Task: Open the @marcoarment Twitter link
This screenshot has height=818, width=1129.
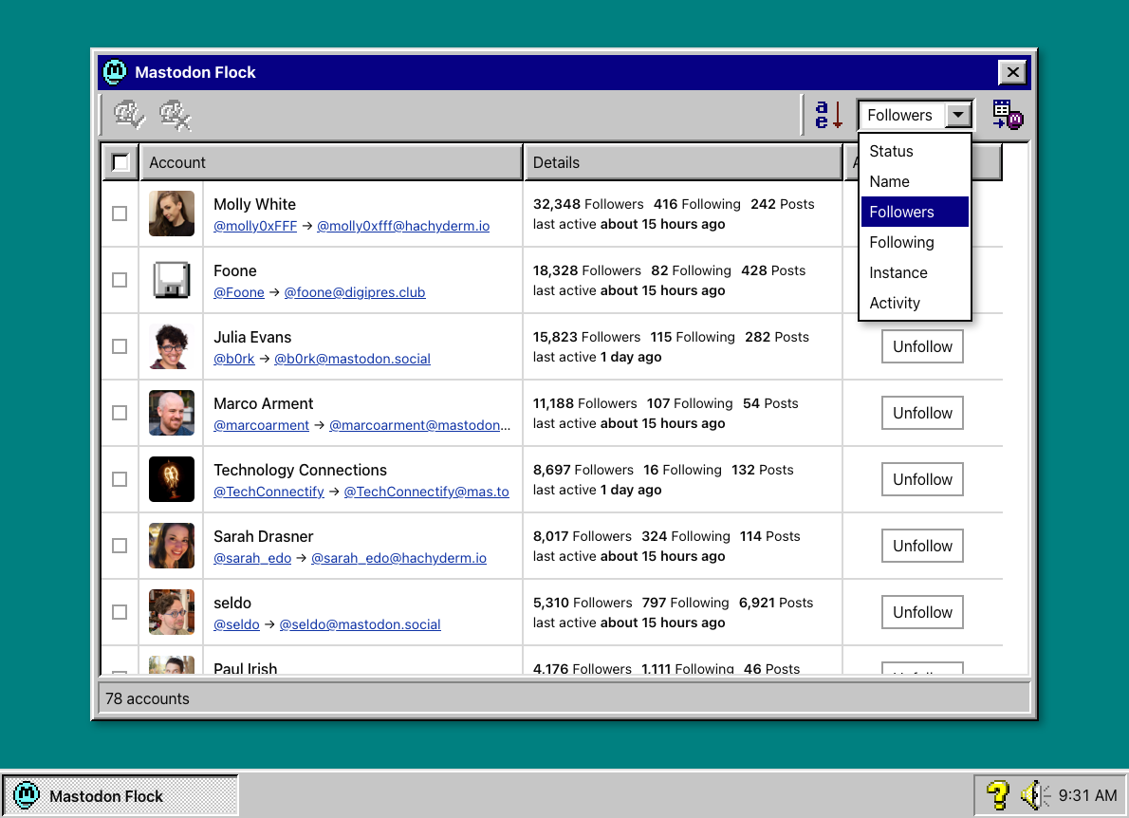Action: click(x=261, y=425)
